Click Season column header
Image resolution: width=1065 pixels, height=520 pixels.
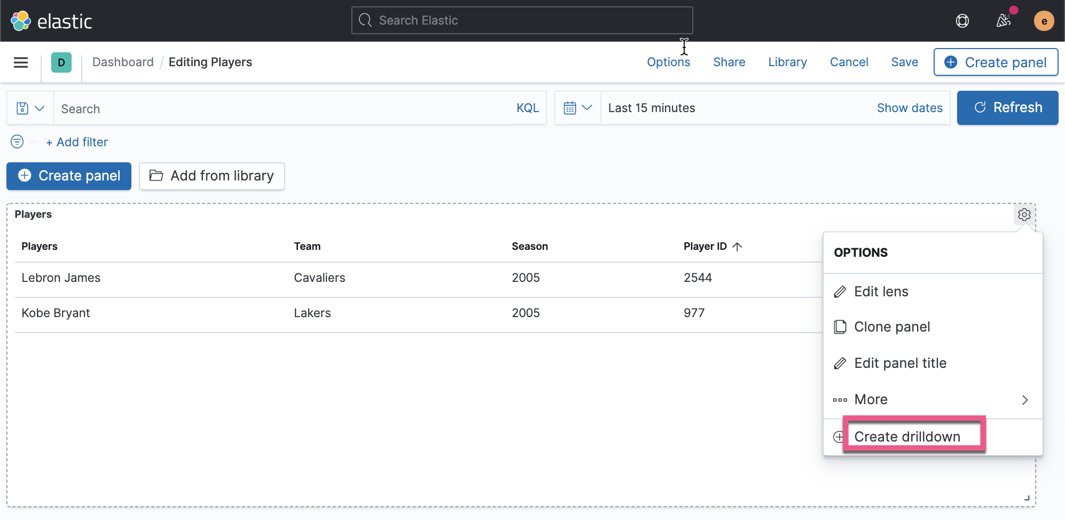coord(530,246)
